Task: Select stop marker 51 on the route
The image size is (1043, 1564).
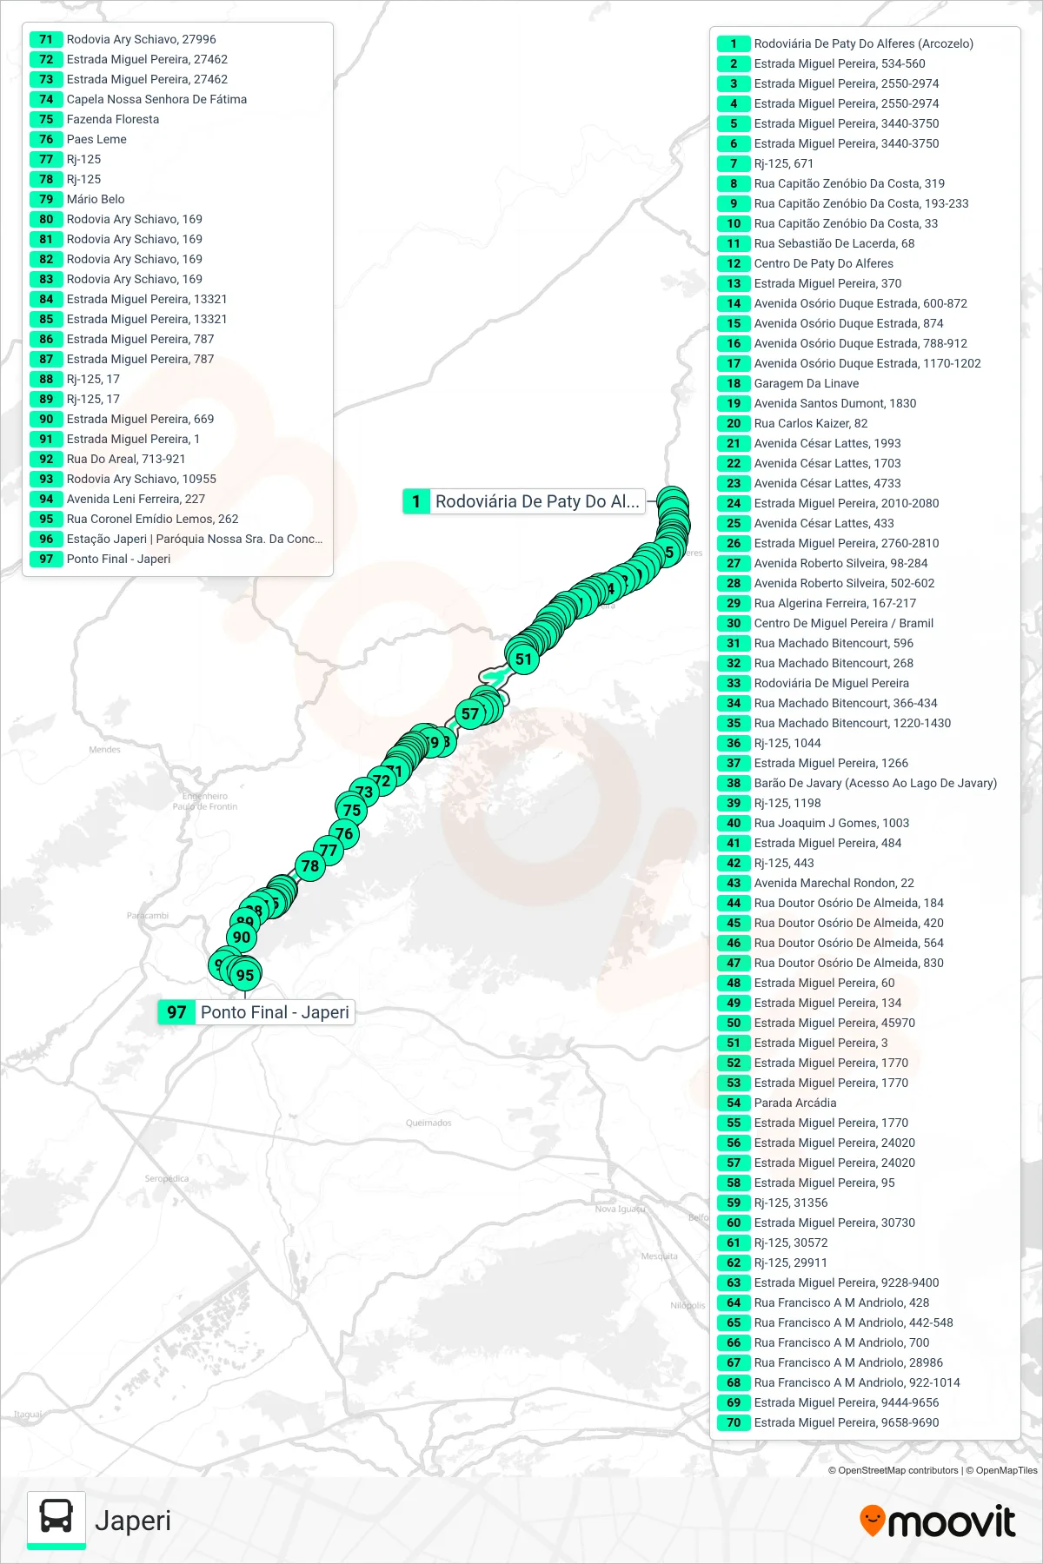Action: (523, 659)
